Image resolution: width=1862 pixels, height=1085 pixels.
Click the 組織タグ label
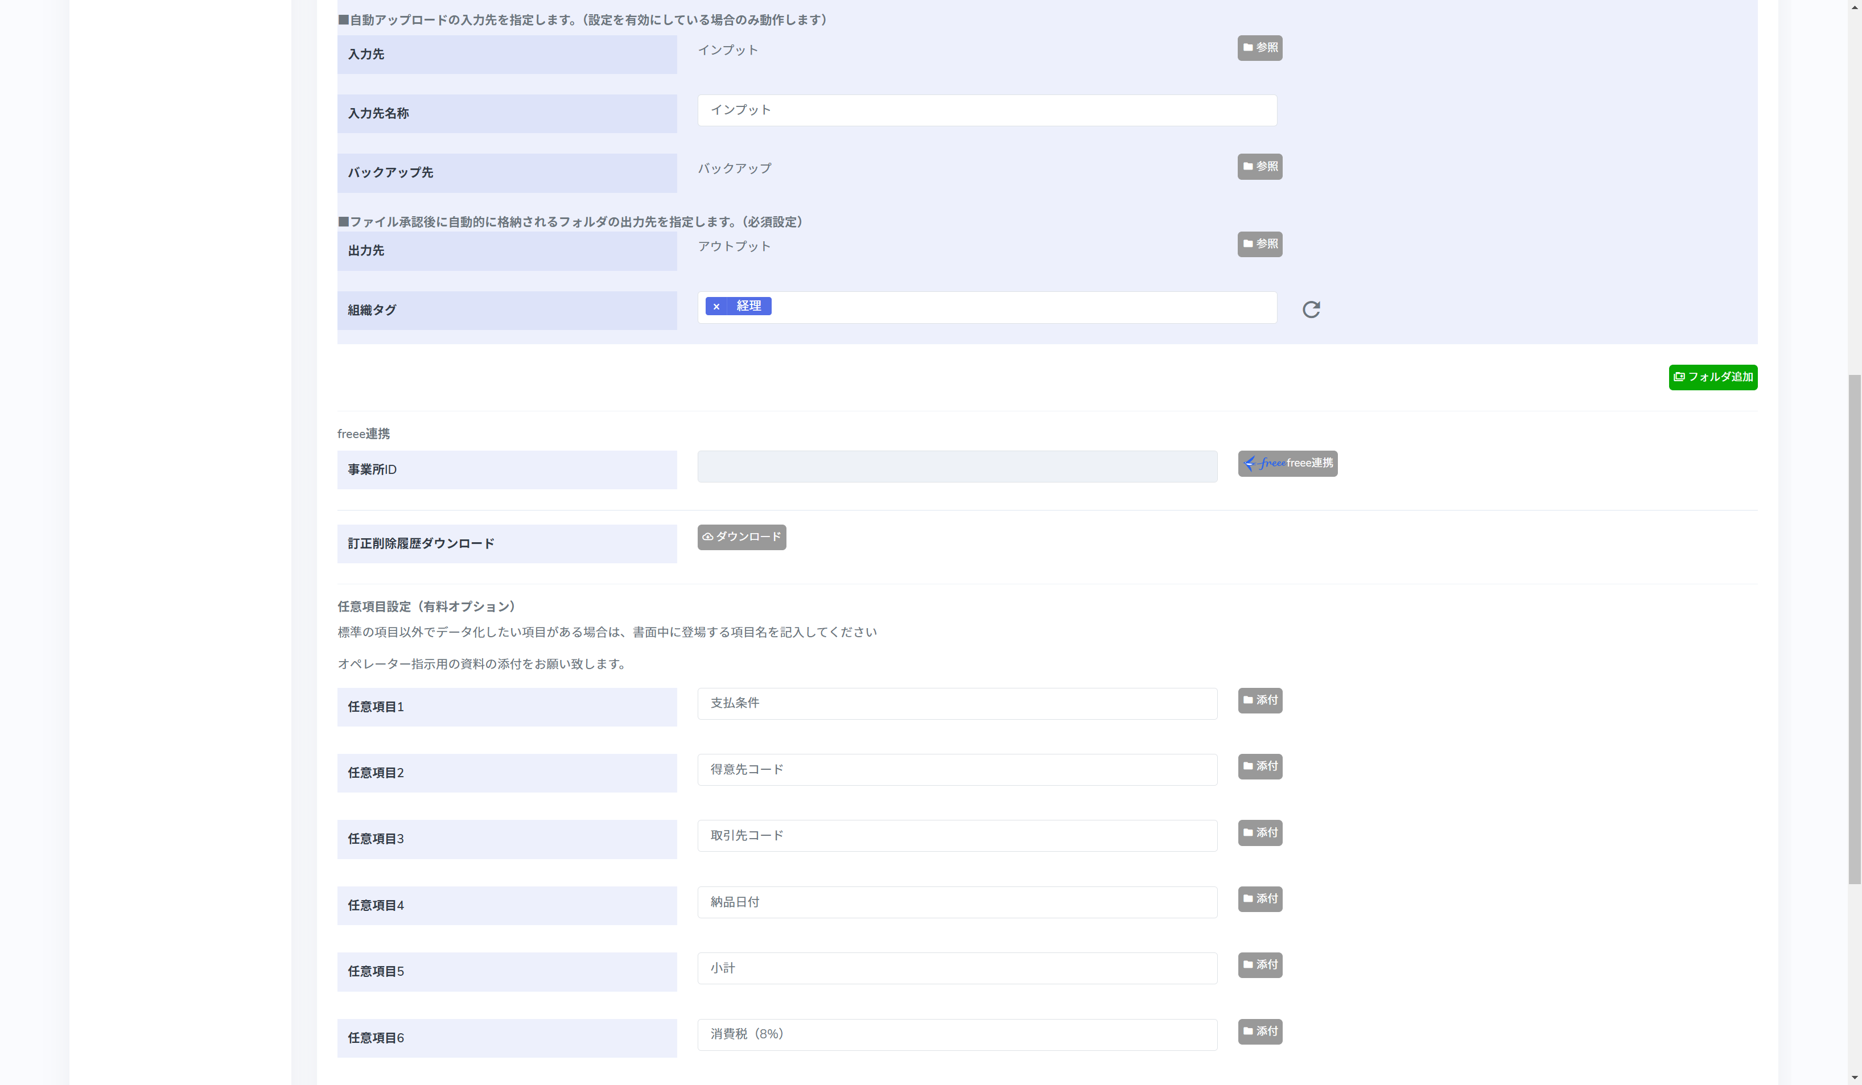372,310
